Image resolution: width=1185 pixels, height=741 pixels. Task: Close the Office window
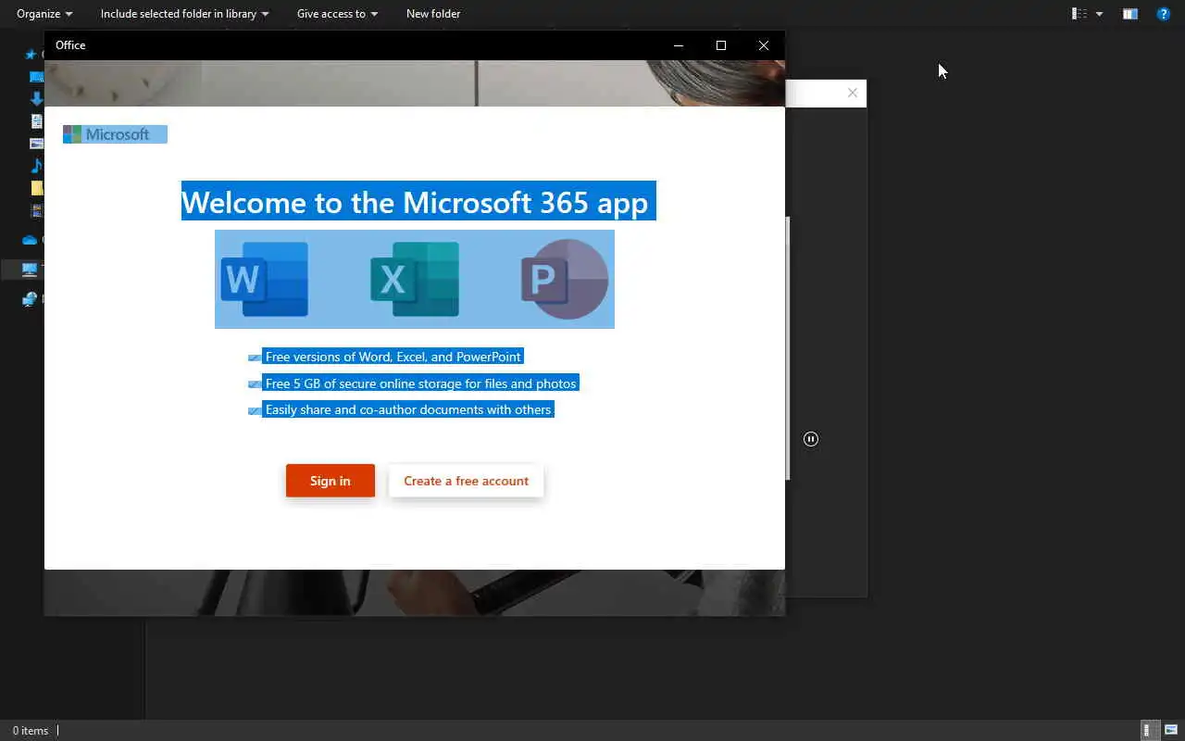764,45
